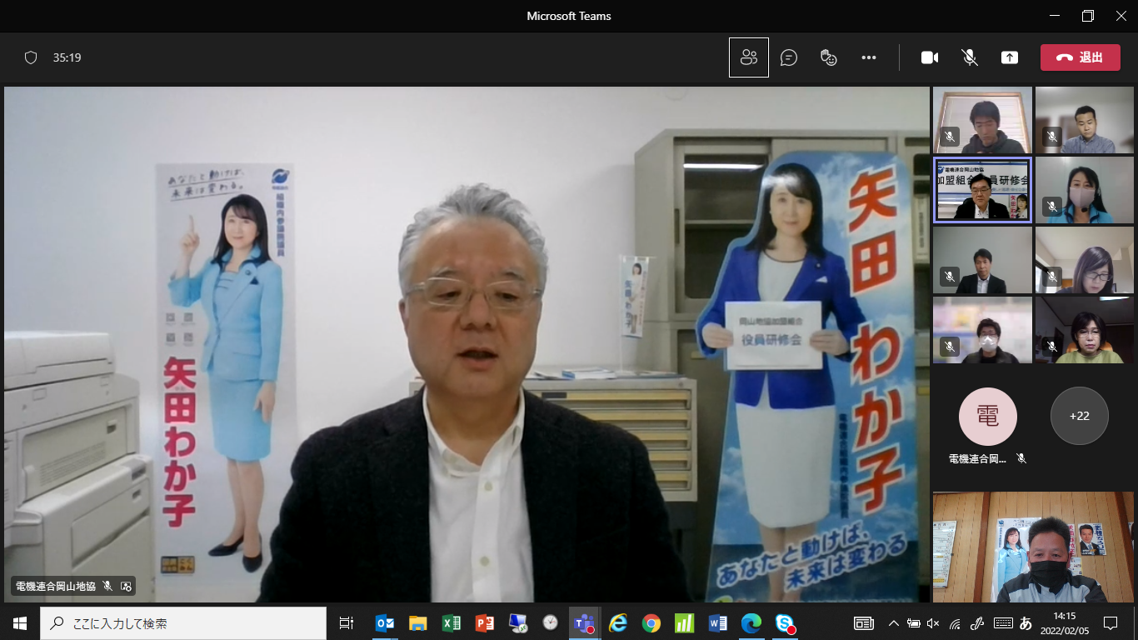
Task: Click the pen workspace tray icon
Action: 978,622
